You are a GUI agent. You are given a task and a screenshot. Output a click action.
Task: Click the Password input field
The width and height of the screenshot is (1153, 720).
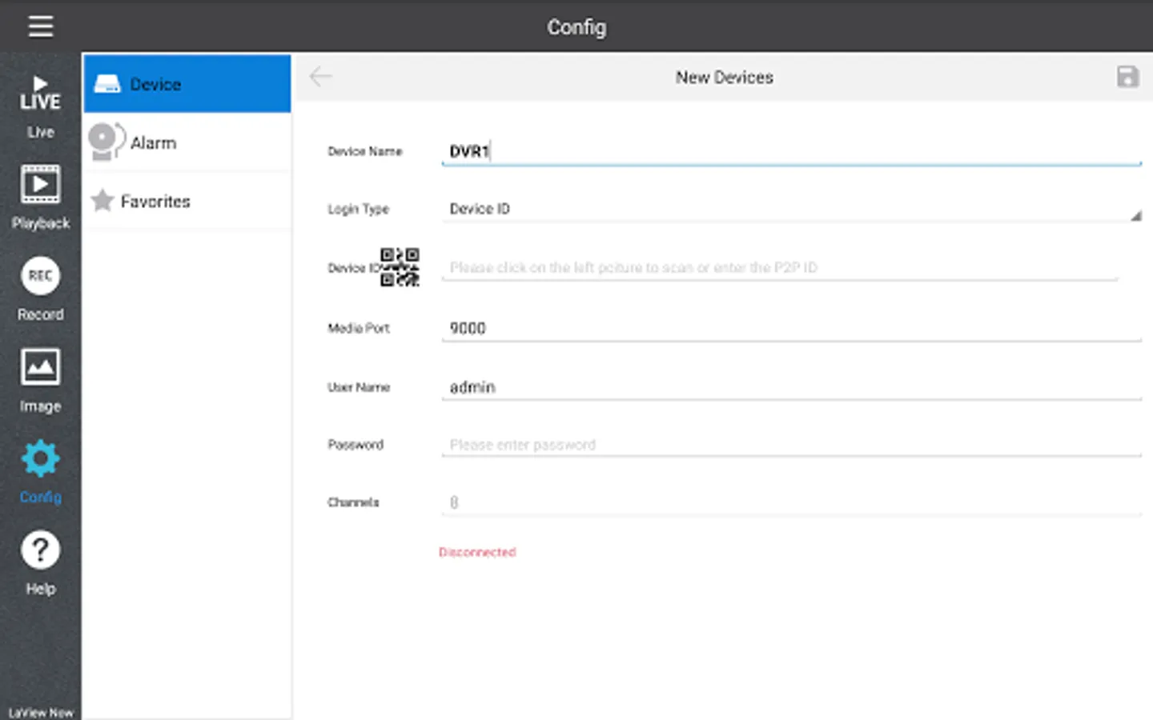791,445
